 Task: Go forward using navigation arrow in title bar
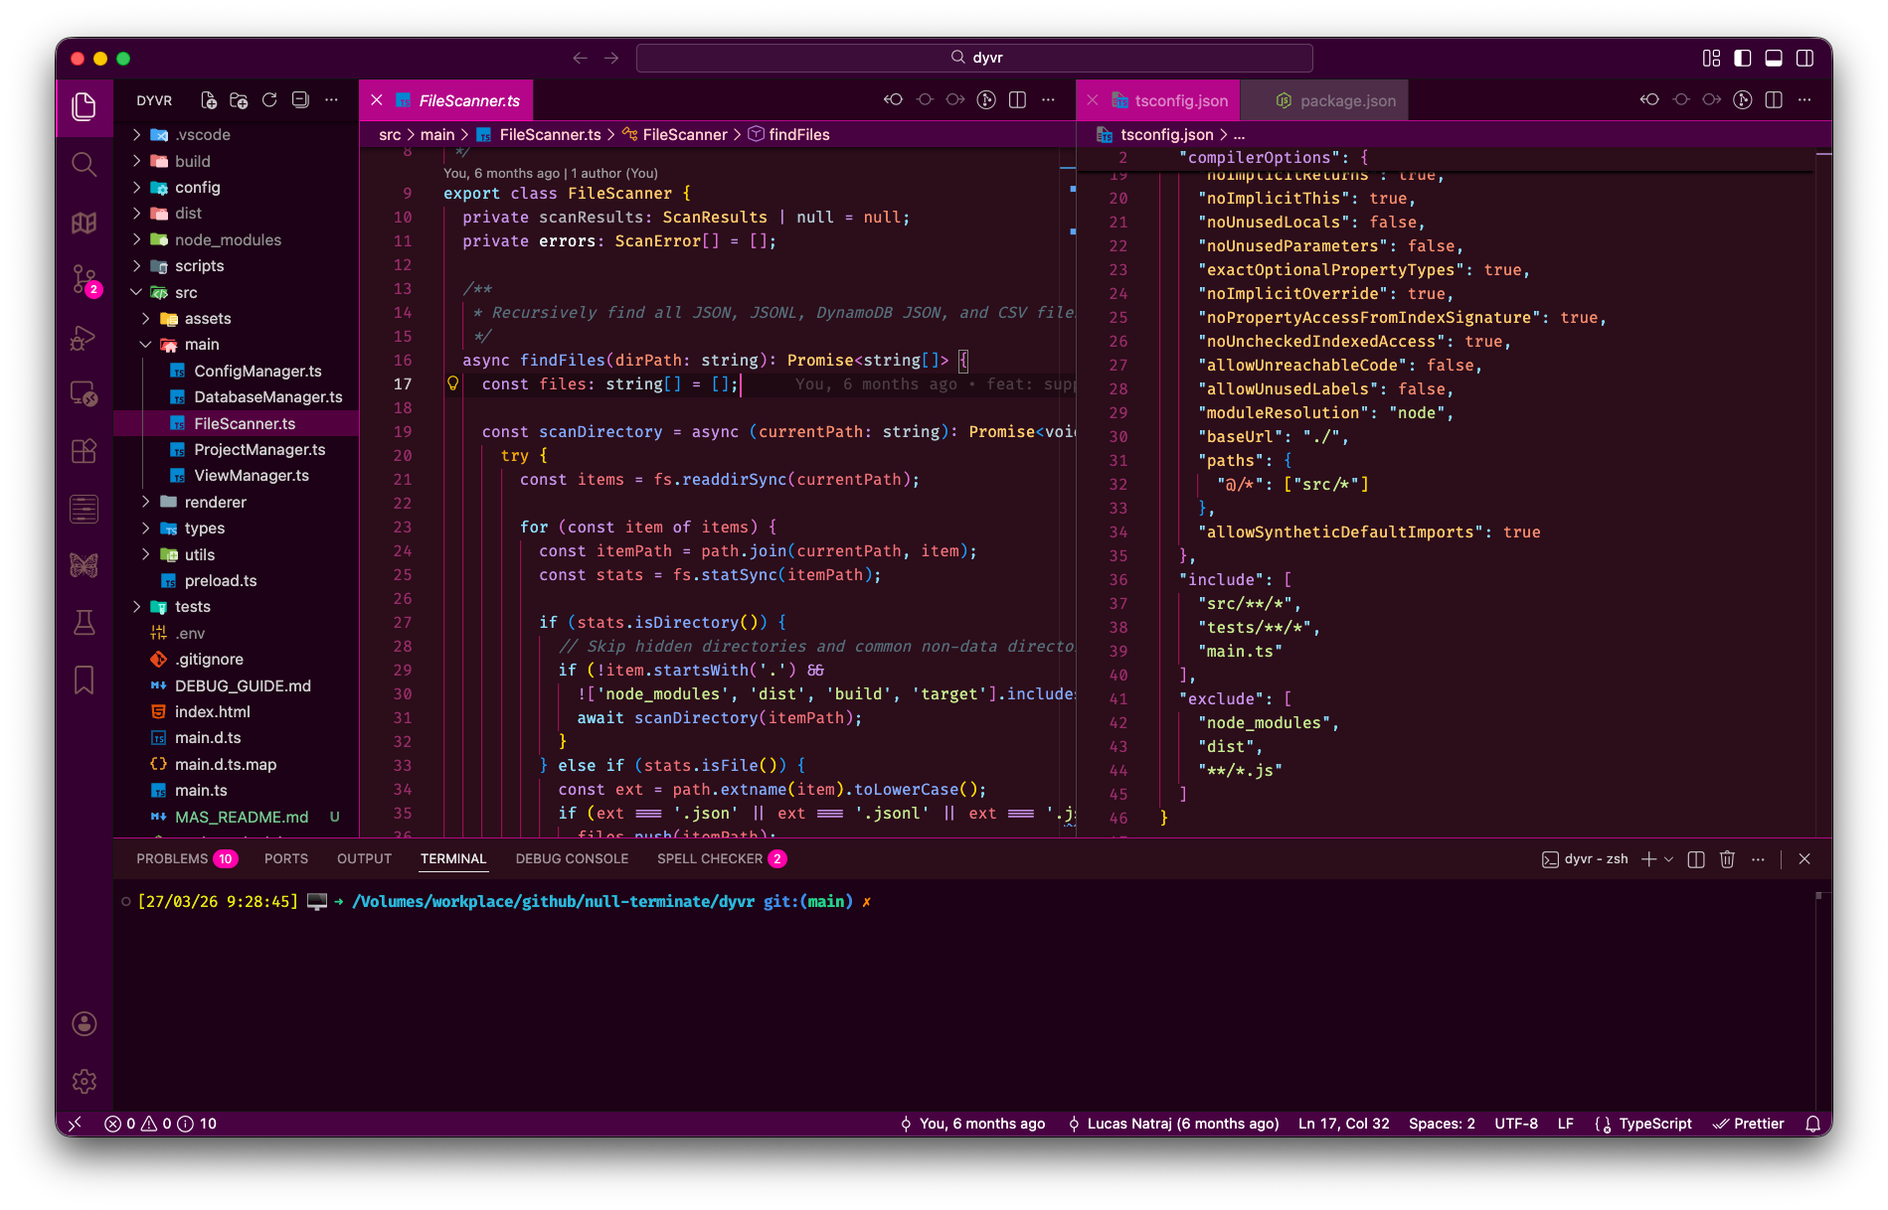tap(611, 58)
